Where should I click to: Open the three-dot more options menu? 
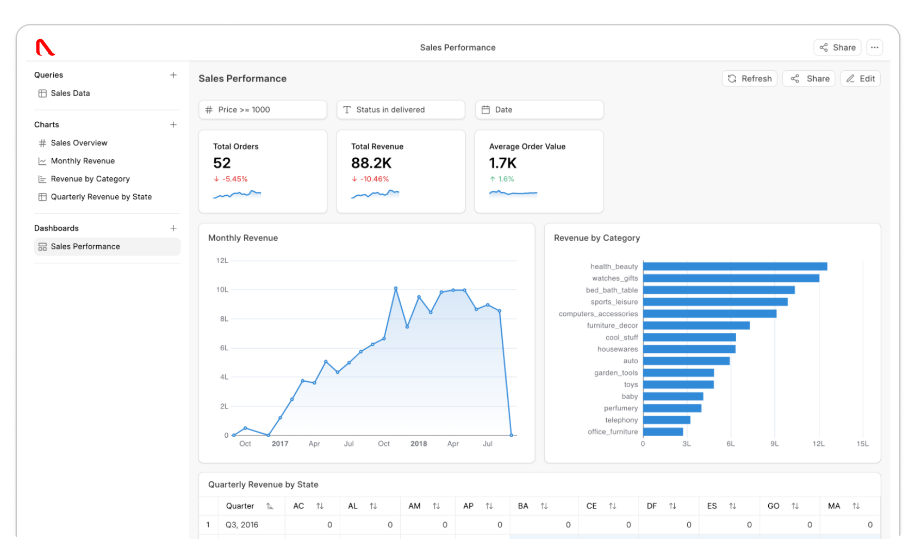coord(874,47)
